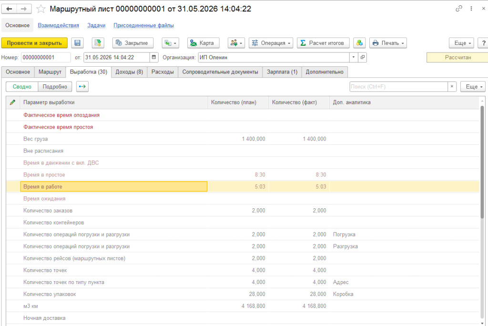This screenshot has height=326, width=488.
Task: Open the Присоединенные файлы link
Action: [x=143, y=25]
